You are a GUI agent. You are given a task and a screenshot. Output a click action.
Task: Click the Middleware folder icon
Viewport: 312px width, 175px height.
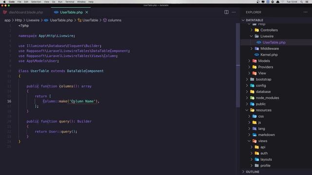click(257, 49)
